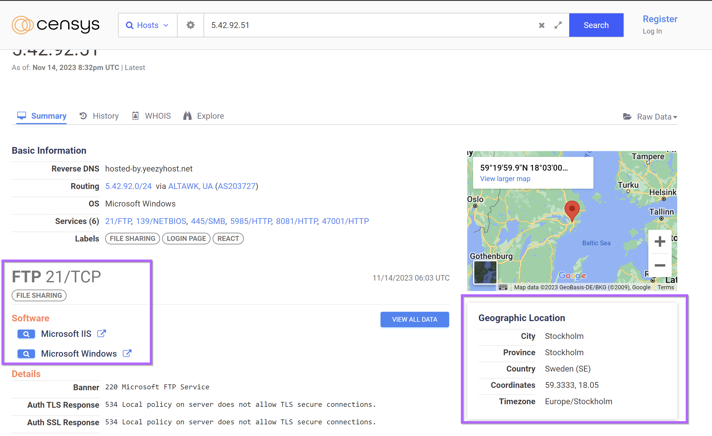Click the View larger map link
Viewport: 712px width, 436px height.
click(505, 179)
